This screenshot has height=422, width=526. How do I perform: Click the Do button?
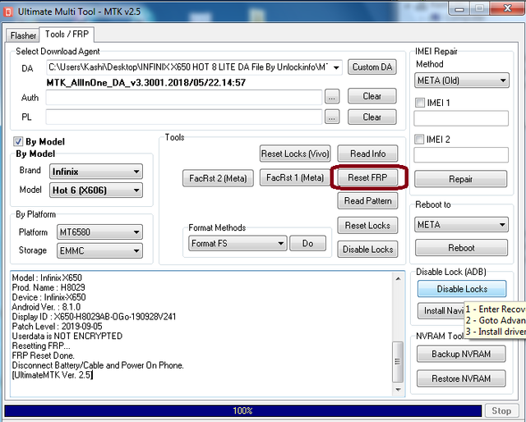point(307,243)
